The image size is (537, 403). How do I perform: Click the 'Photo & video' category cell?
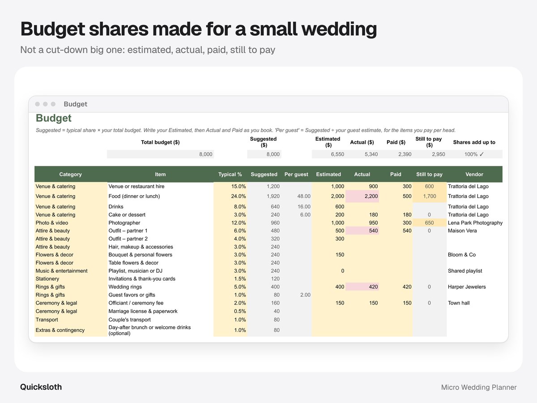[71, 223]
